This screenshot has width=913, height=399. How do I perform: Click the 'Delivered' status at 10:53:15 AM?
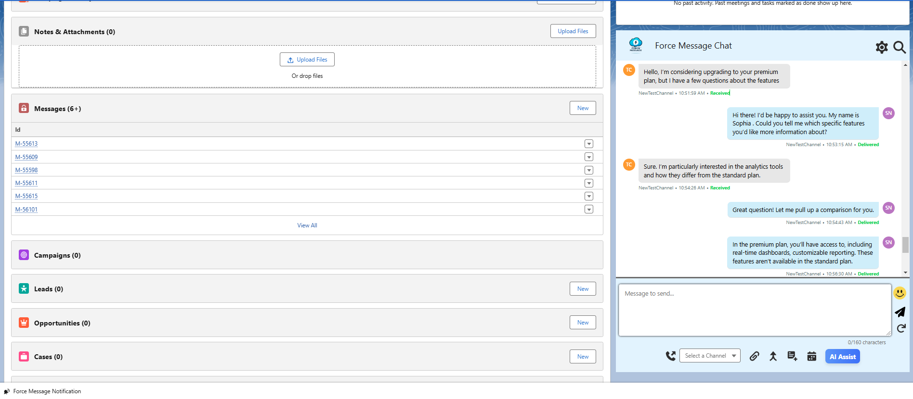pos(868,145)
